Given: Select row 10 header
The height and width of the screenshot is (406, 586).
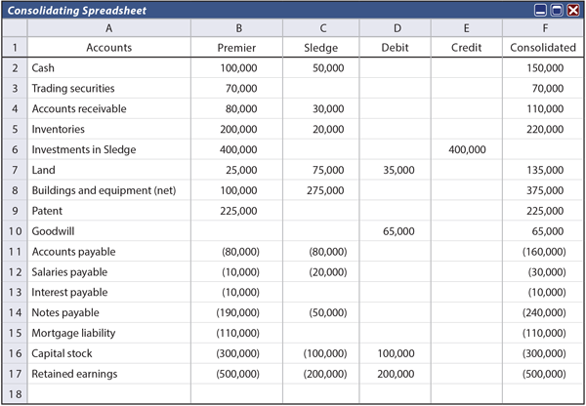Looking at the screenshot, I should pyautogui.click(x=15, y=231).
